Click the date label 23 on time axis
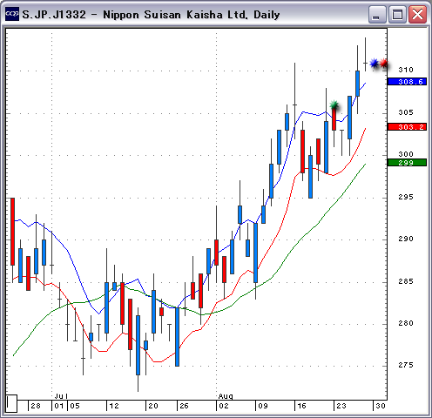The image size is (432, 418). (341, 406)
